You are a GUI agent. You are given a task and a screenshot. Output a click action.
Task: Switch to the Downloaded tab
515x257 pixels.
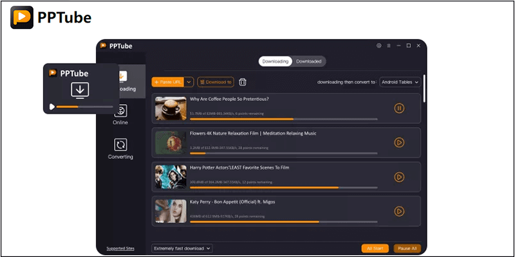(308, 61)
